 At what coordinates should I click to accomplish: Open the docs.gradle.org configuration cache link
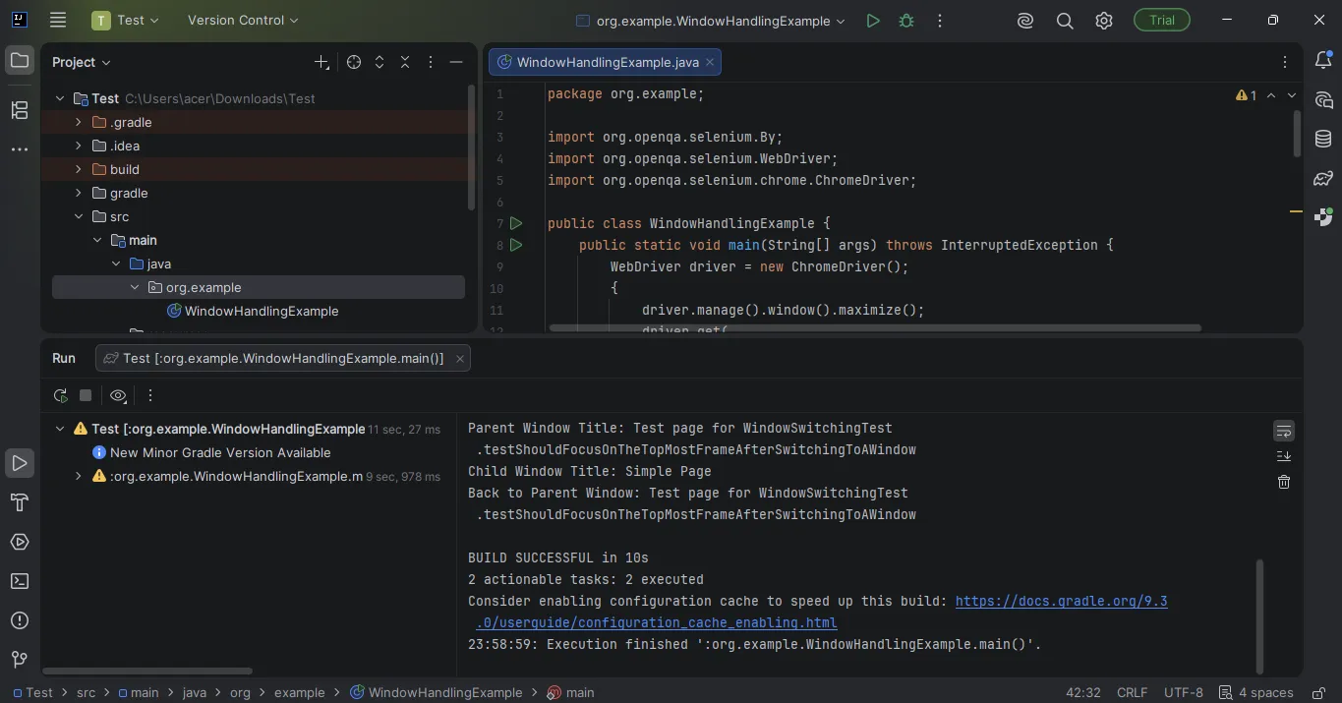pyautogui.click(x=1061, y=601)
